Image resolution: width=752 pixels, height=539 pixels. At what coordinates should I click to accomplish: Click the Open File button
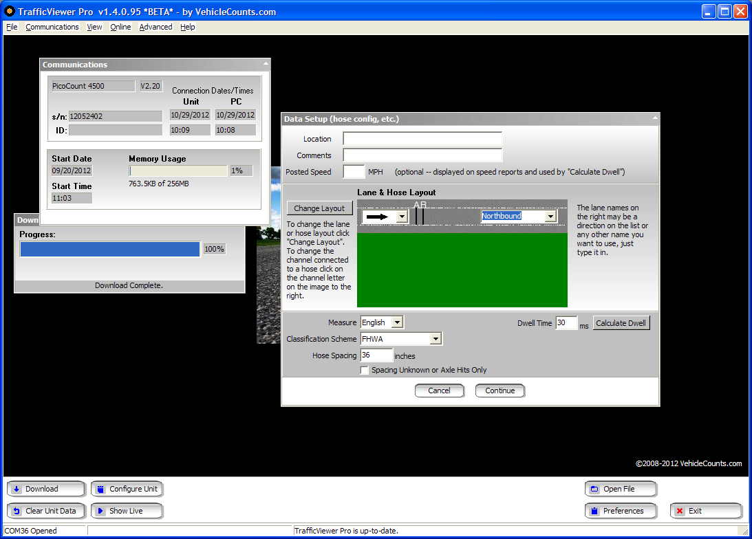point(621,489)
